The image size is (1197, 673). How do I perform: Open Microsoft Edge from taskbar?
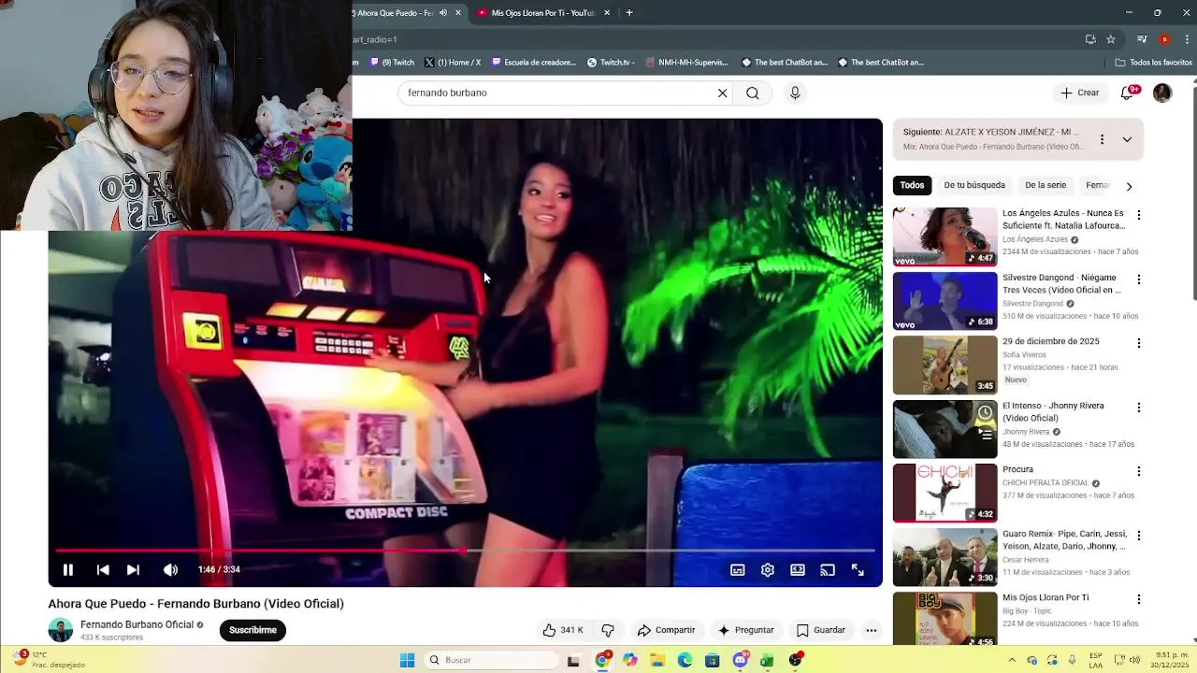pyautogui.click(x=685, y=660)
